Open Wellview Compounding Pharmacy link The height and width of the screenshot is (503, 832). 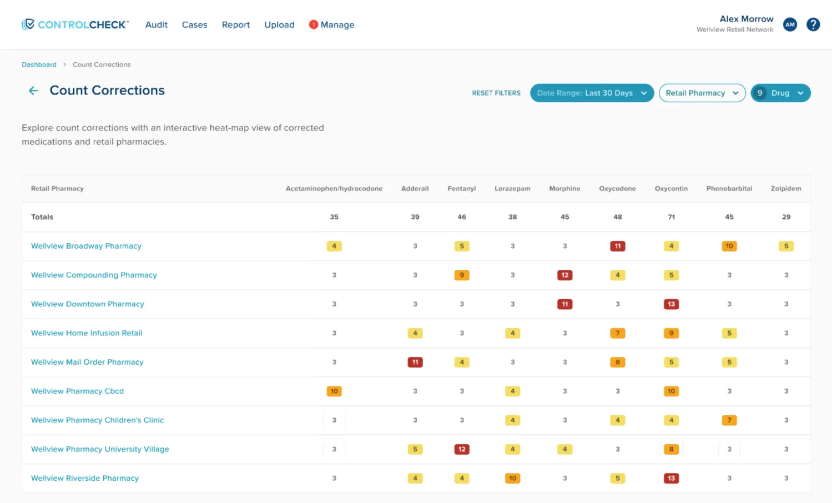94,275
